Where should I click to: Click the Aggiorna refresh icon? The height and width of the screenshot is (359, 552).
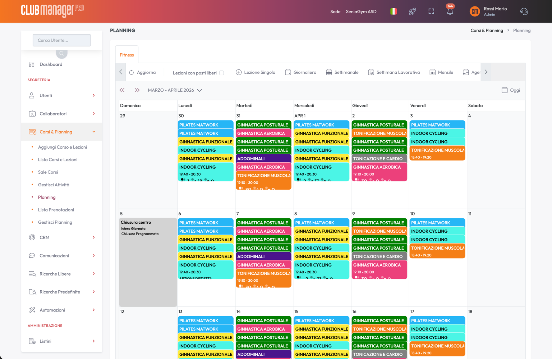[x=132, y=72]
